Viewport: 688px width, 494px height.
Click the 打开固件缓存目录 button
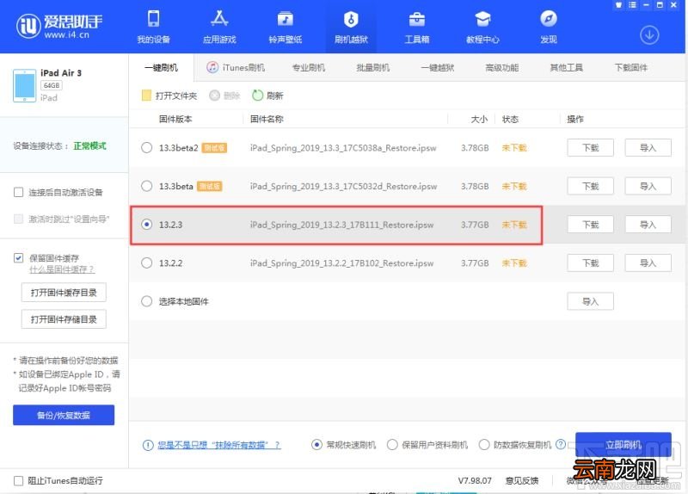(64, 293)
